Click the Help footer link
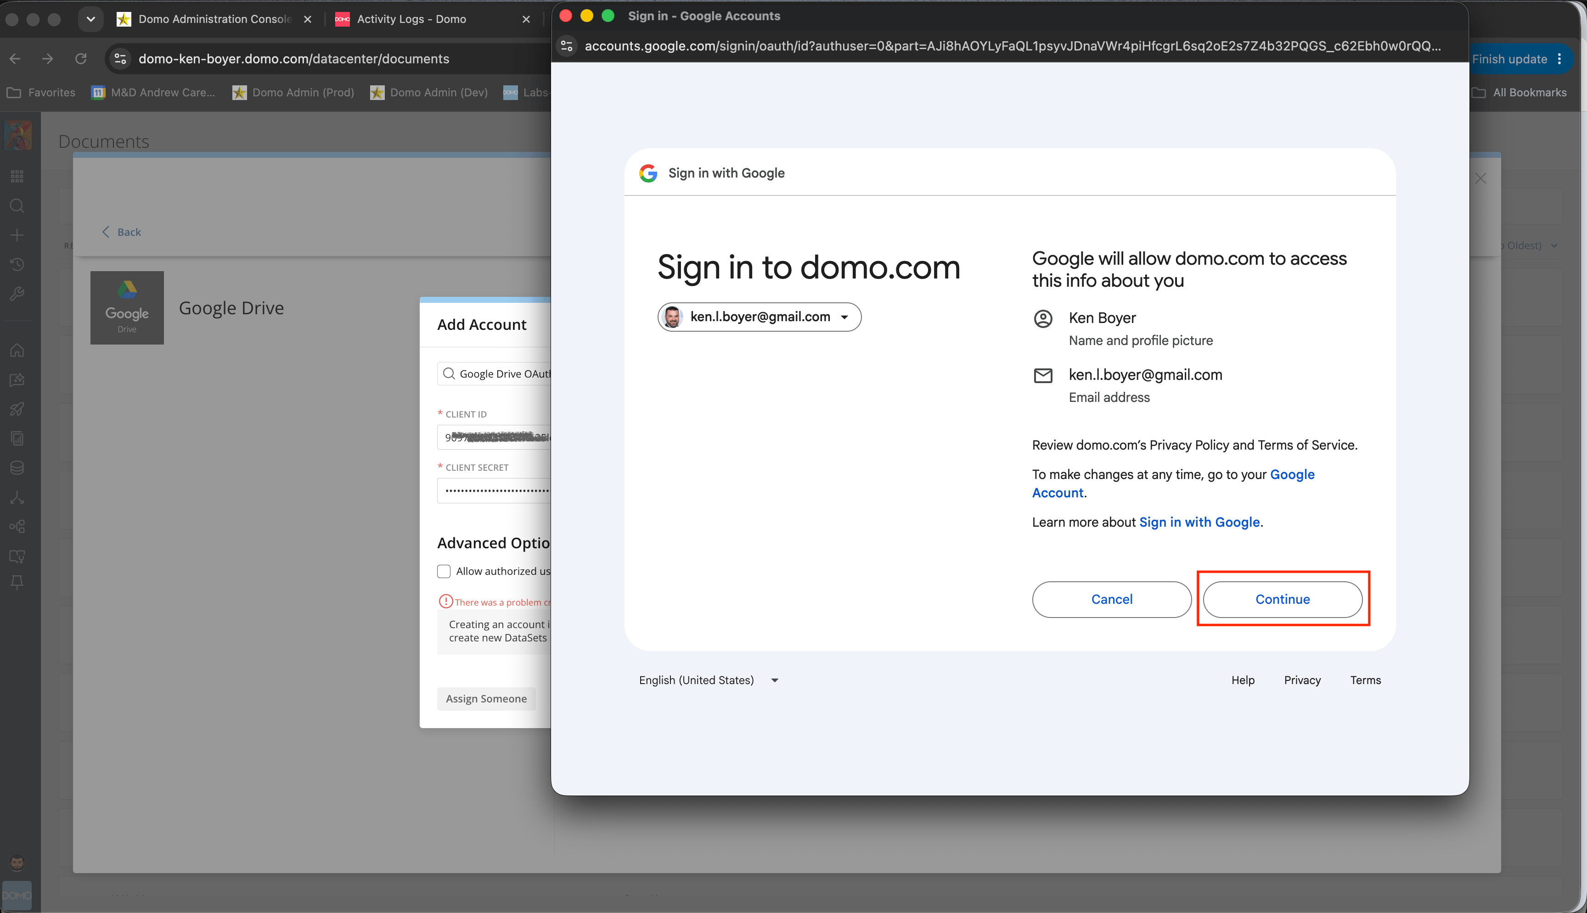 pos(1243,680)
